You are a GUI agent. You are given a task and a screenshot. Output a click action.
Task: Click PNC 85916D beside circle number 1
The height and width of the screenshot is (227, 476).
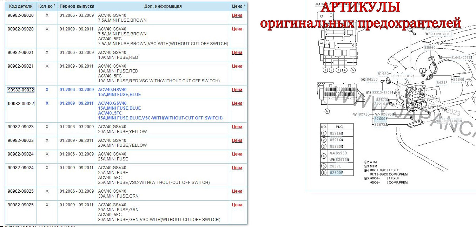point(336,133)
